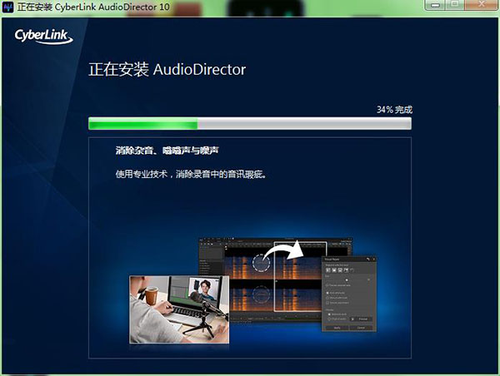Click the maximize window button
500x376 pixels.
455,5
